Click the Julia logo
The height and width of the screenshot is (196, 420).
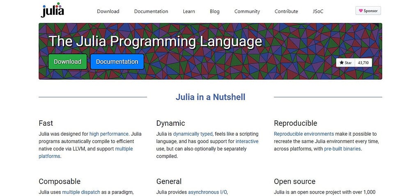[53, 10]
